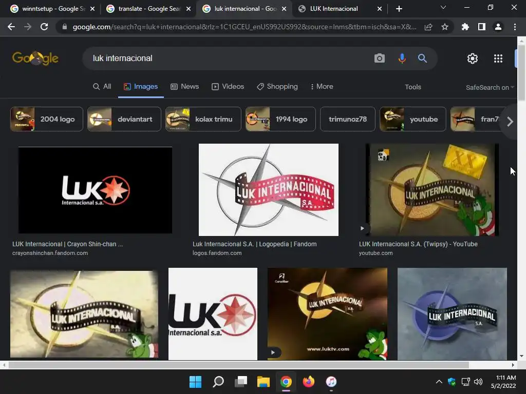Open Chrome three-dot menu
Image resolution: width=526 pixels, height=394 pixels.
pyautogui.click(x=515, y=27)
